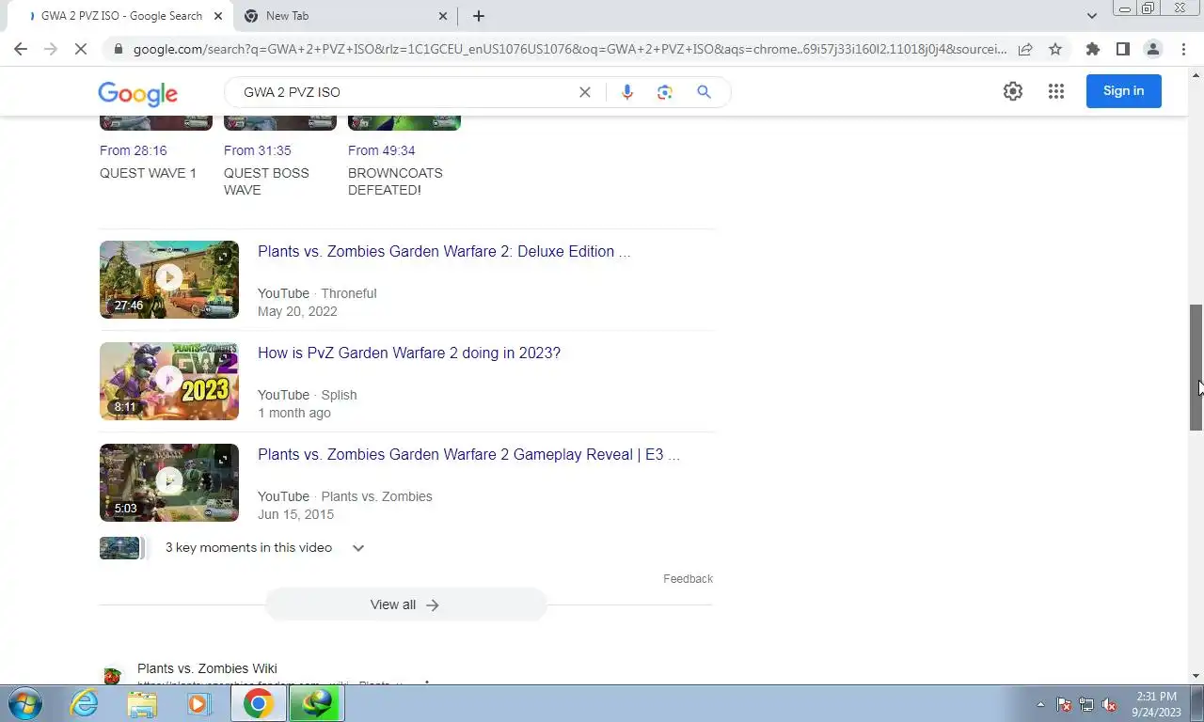1204x722 pixels.
Task: Open File Explorer from taskbar
Action: click(142, 703)
